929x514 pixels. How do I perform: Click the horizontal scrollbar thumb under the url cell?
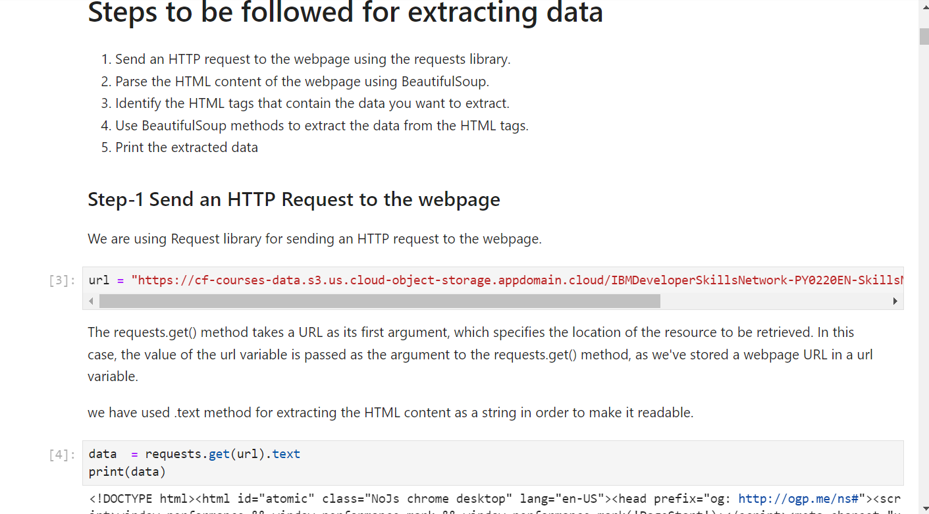[379, 301]
